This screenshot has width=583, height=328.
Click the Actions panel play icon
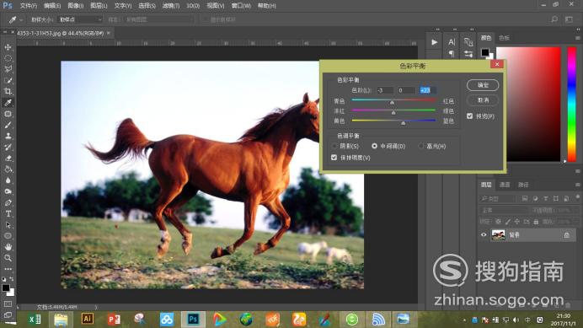[x=434, y=42]
